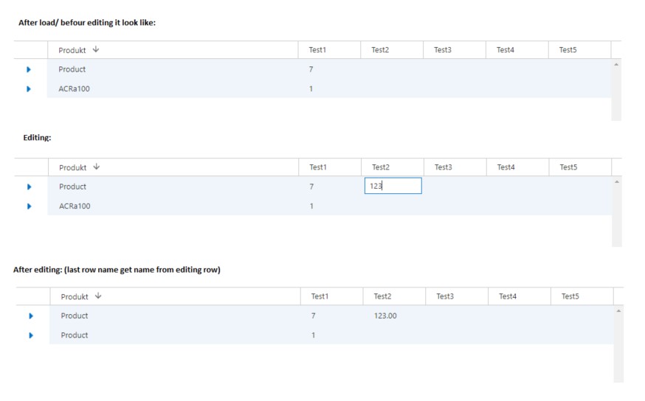Click the 123.00 cell in the bottom grid
The width and height of the screenshot is (645, 401).
click(384, 315)
